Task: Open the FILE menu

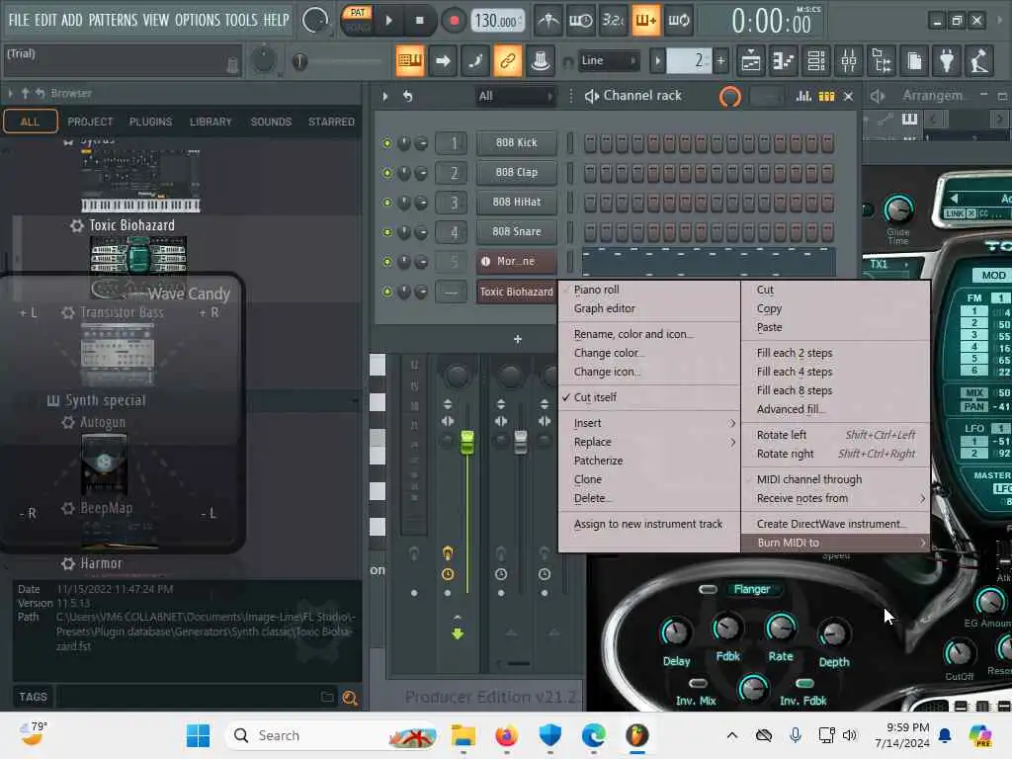Action: [x=19, y=20]
